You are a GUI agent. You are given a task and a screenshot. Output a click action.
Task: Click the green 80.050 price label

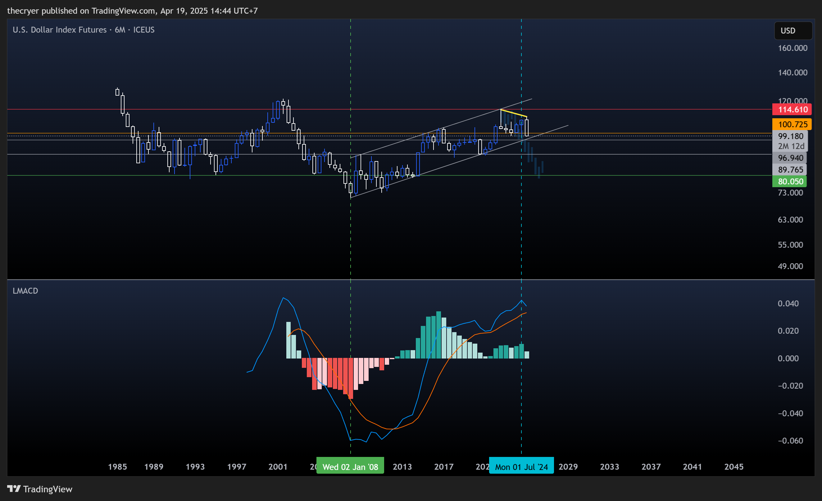coord(790,182)
